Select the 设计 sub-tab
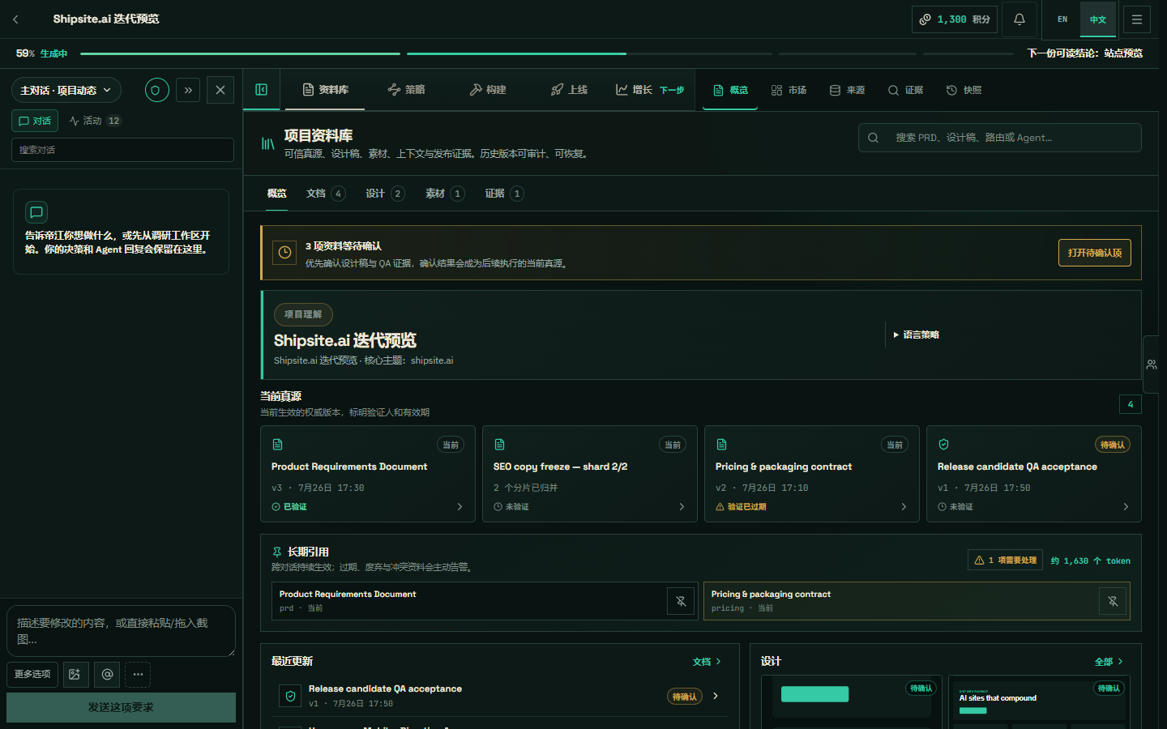Image resolution: width=1167 pixels, height=729 pixels. [385, 194]
